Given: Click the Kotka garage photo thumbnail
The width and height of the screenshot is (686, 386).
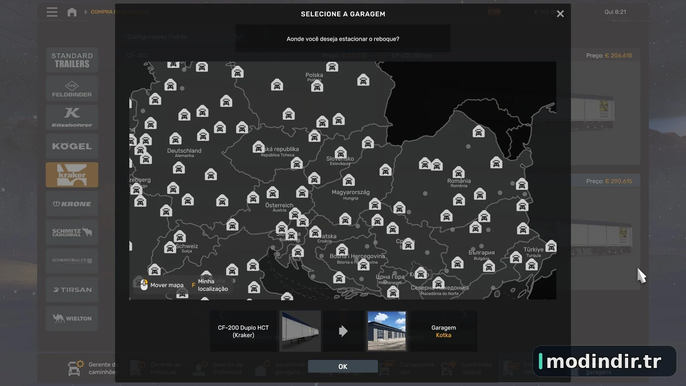Looking at the screenshot, I should click(x=386, y=331).
